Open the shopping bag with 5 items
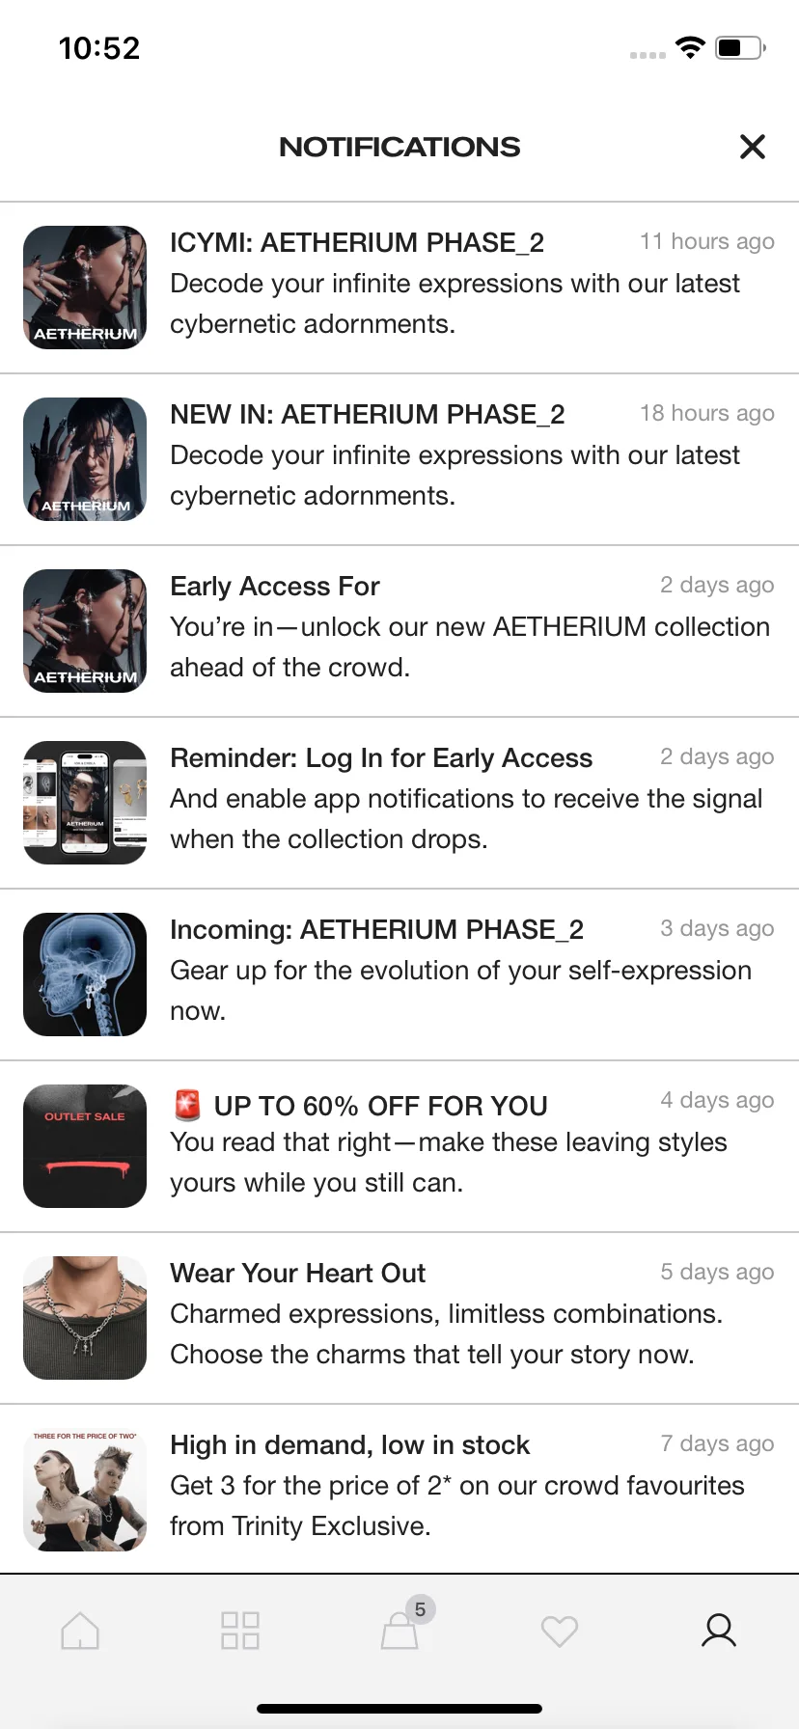799x1729 pixels. [400, 1631]
